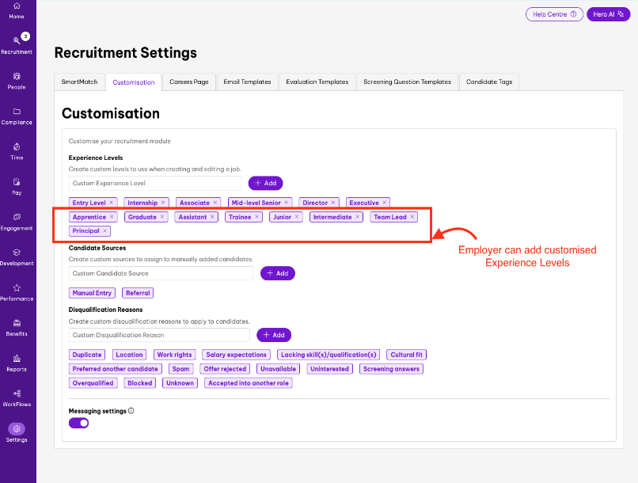The height and width of the screenshot is (483, 638).
Task: Remove the Assistant experience tag
Action: (212, 217)
